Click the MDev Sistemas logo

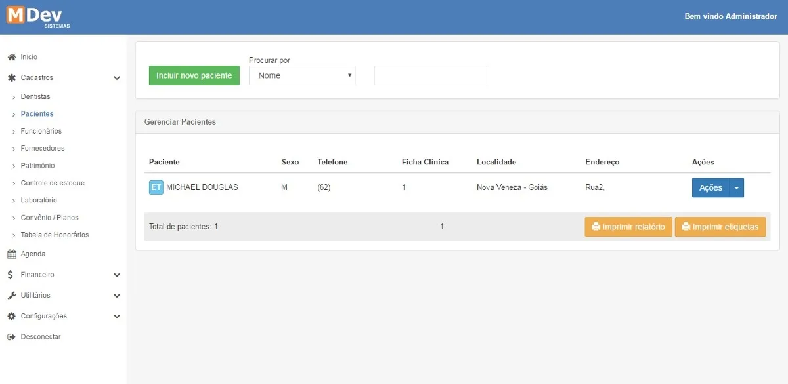[38, 16]
